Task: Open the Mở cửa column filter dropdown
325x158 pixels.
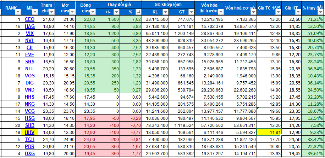Action: (x=72, y=12)
